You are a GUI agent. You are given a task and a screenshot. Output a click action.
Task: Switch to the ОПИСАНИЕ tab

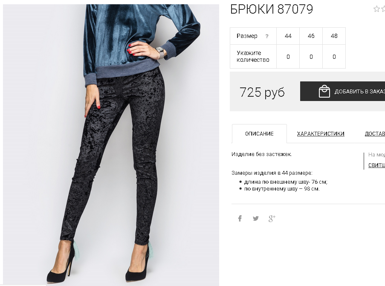[259, 133]
